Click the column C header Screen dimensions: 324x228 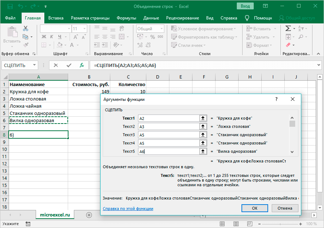click(128, 77)
